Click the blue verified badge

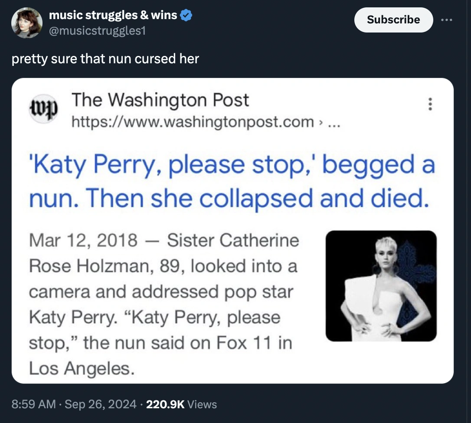pos(186,15)
